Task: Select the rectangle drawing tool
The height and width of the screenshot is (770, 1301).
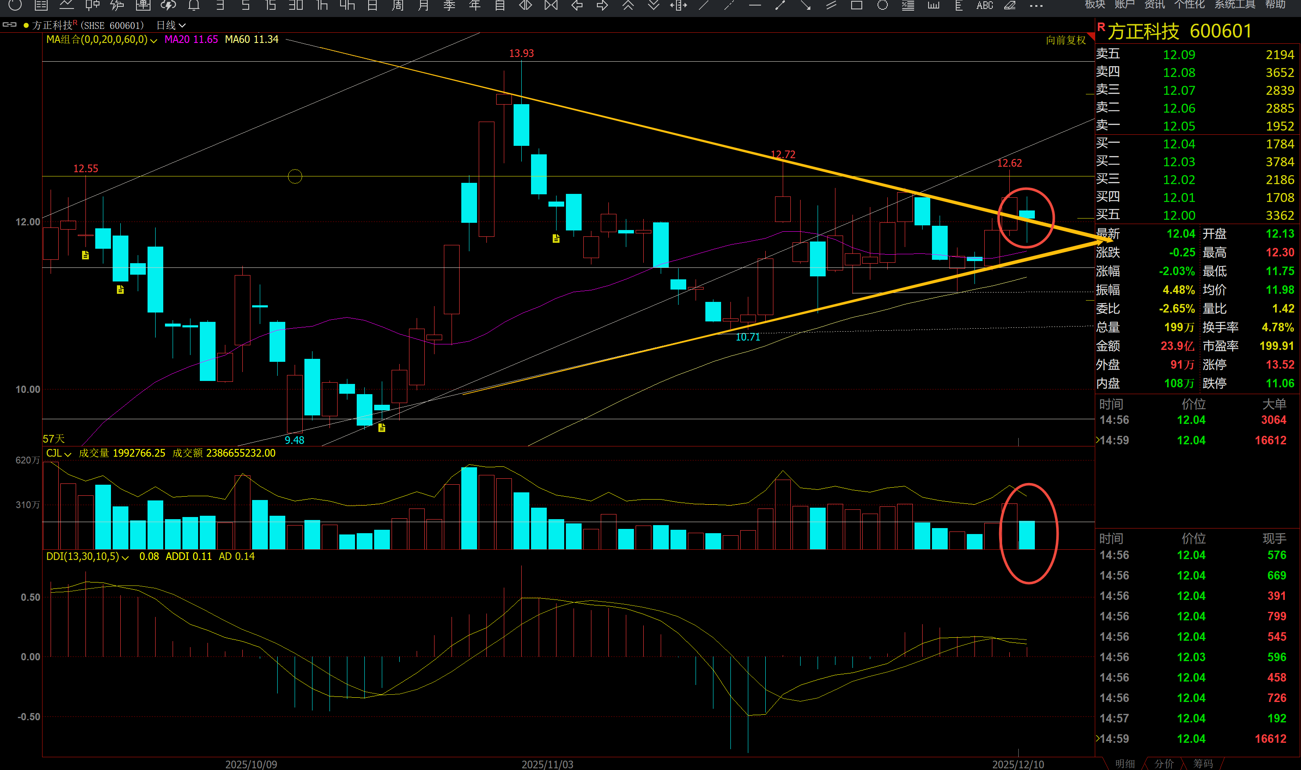Action: click(x=856, y=5)
